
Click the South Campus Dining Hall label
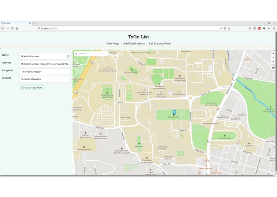(162, 148)
